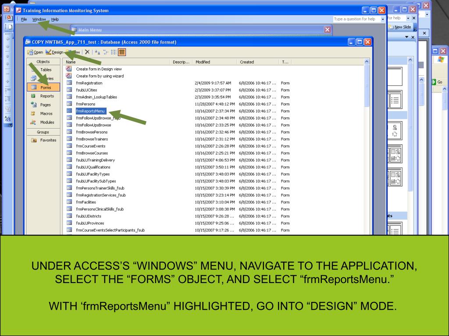The width and height of the screenshot is (449, 336).
Task: Click the form icon beside frmPersons
Action: point(69,104)
